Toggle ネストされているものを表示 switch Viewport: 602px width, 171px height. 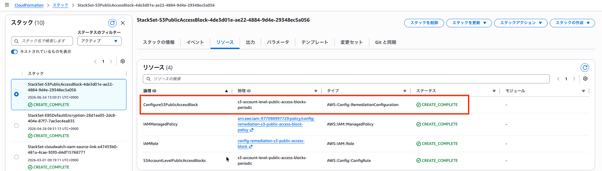tap(14, 52)
